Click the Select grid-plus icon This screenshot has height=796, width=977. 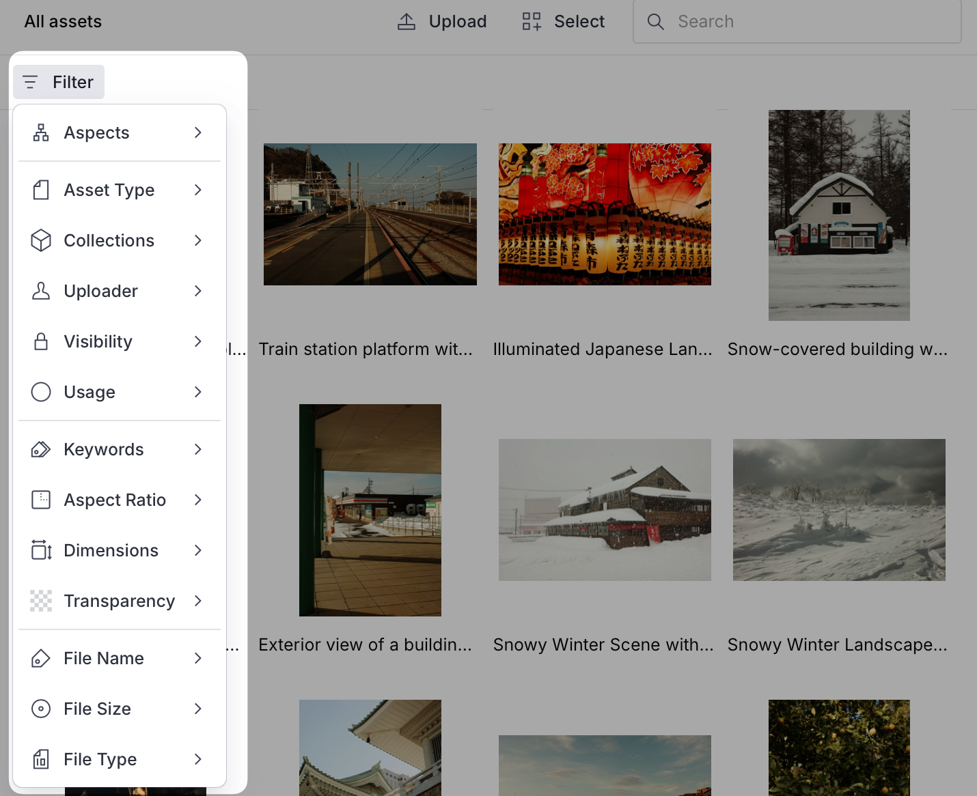point(532,22)
